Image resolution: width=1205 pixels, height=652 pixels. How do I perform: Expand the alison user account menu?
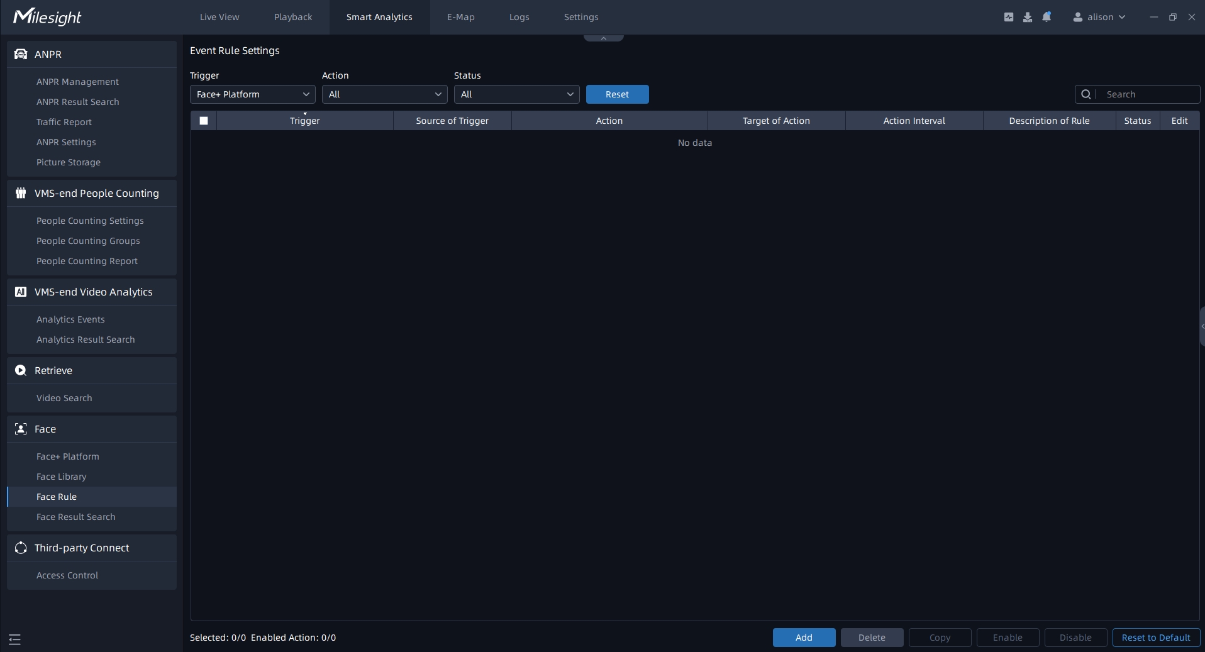click(x=1099, y=17)
